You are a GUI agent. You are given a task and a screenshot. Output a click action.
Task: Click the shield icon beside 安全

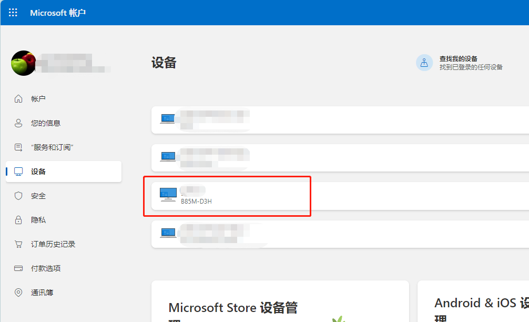click(18, 196)
